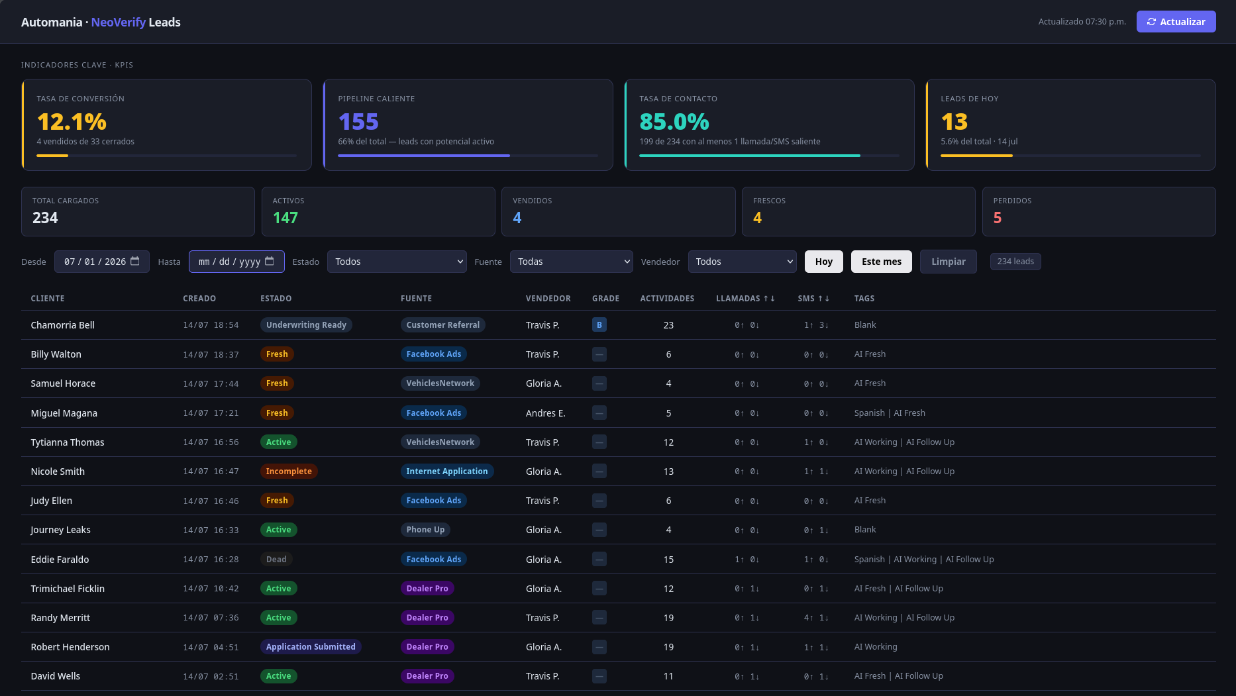The height and width of the screenshot is (696, 1236).
Task: Click the CREADO column header
Action: coord(199,299)
